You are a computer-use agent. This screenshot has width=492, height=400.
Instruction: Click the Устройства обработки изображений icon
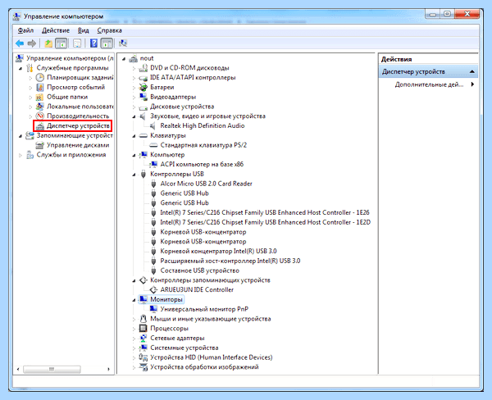[x=143, y=367]
